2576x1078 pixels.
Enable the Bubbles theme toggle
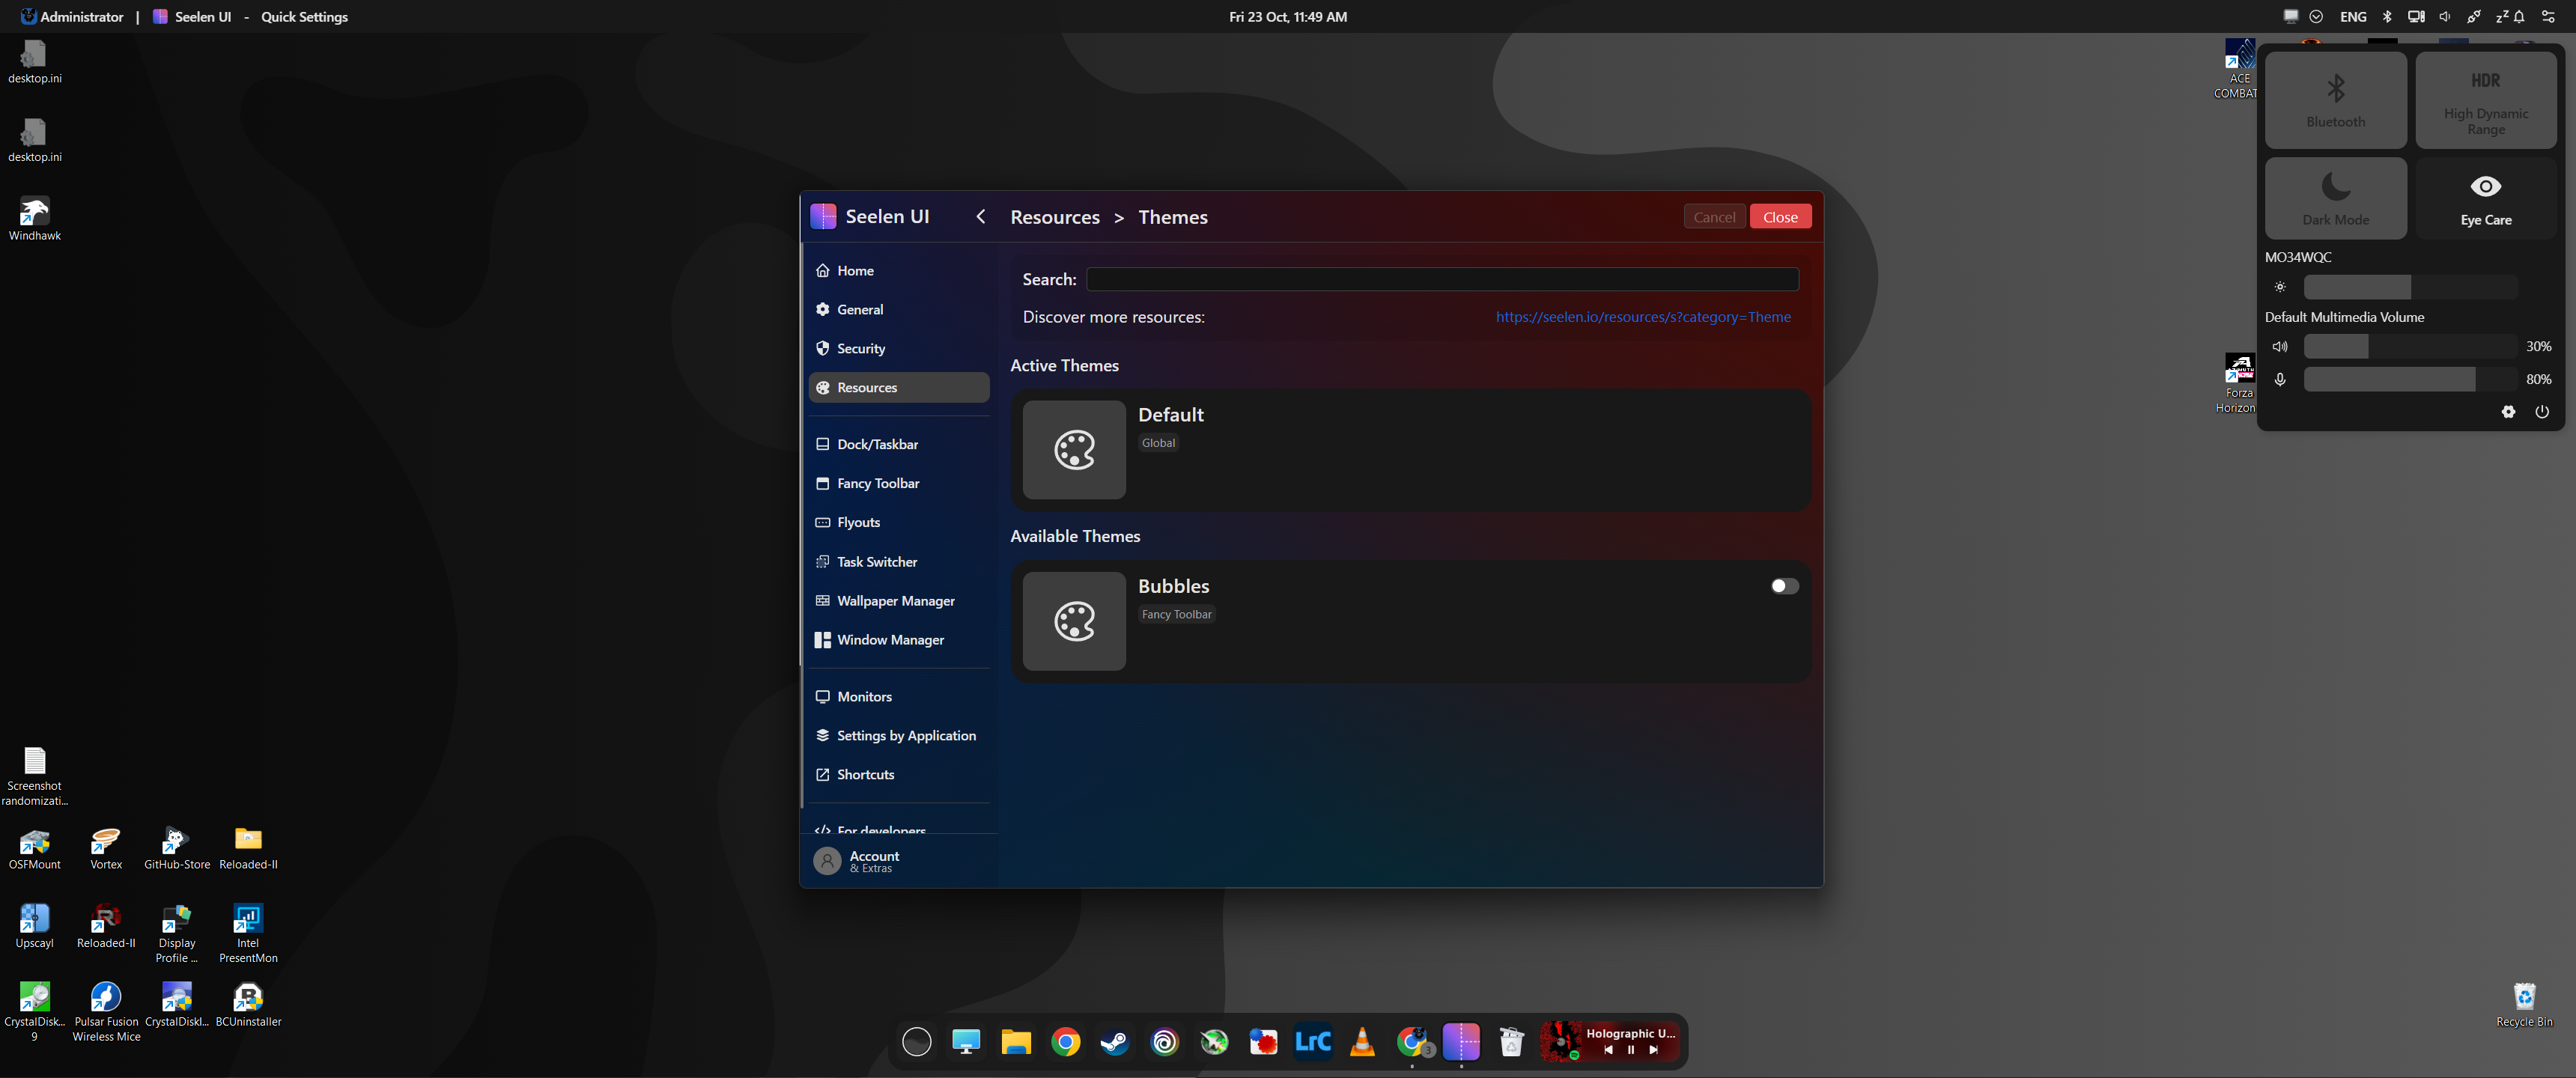pos(1784,586)
